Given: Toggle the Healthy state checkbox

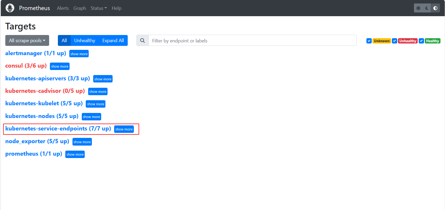Looking at the screenshot, I should pos(421,41).
